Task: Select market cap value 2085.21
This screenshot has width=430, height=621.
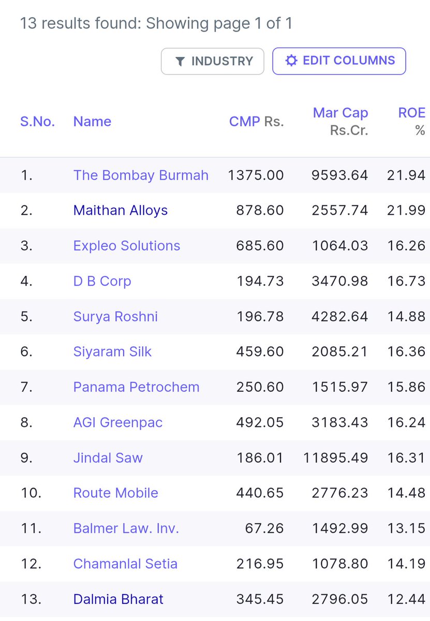Action: [340, 352]
